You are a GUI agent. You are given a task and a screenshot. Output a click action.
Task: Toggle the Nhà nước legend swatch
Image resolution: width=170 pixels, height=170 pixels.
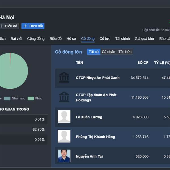coord(7,98)
